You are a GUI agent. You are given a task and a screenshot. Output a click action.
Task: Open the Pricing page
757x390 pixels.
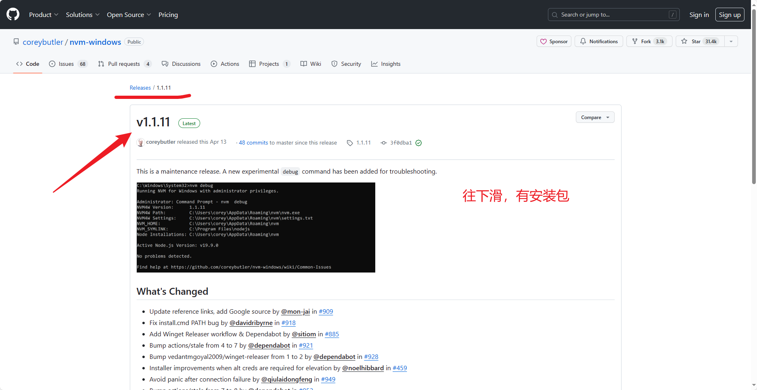click(x=168, y=15)
